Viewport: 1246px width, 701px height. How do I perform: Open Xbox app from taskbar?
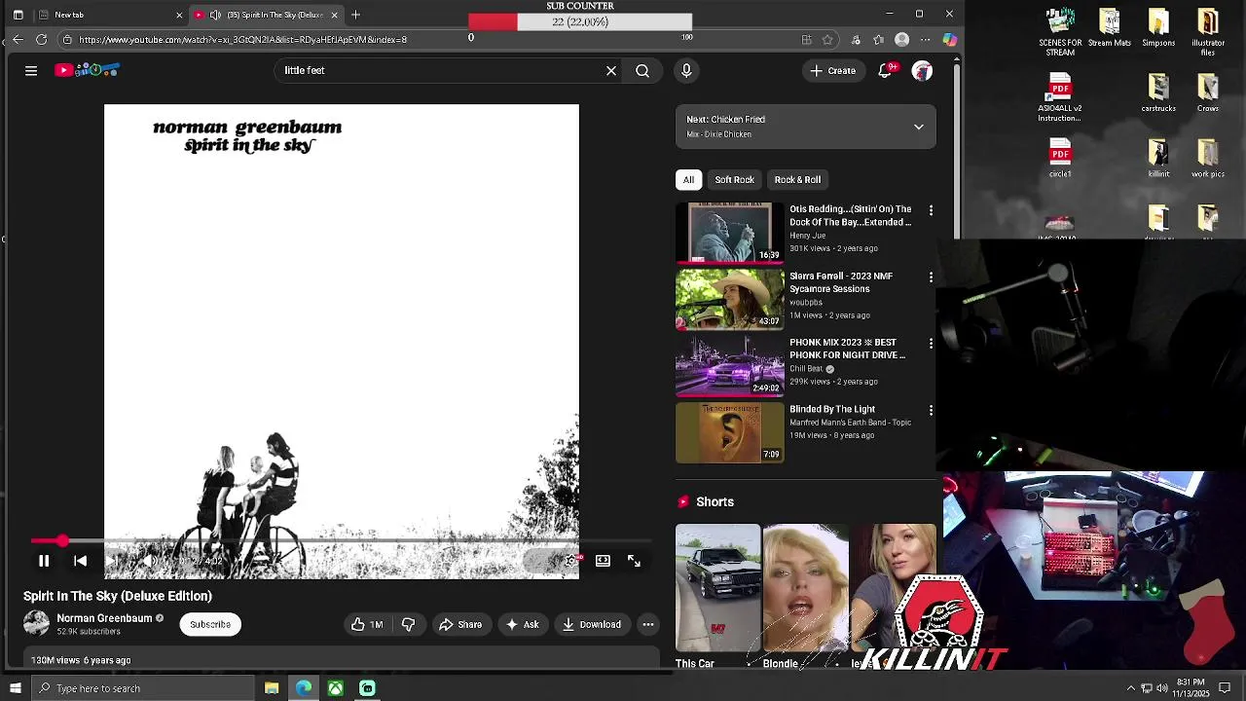pos(335,688)
